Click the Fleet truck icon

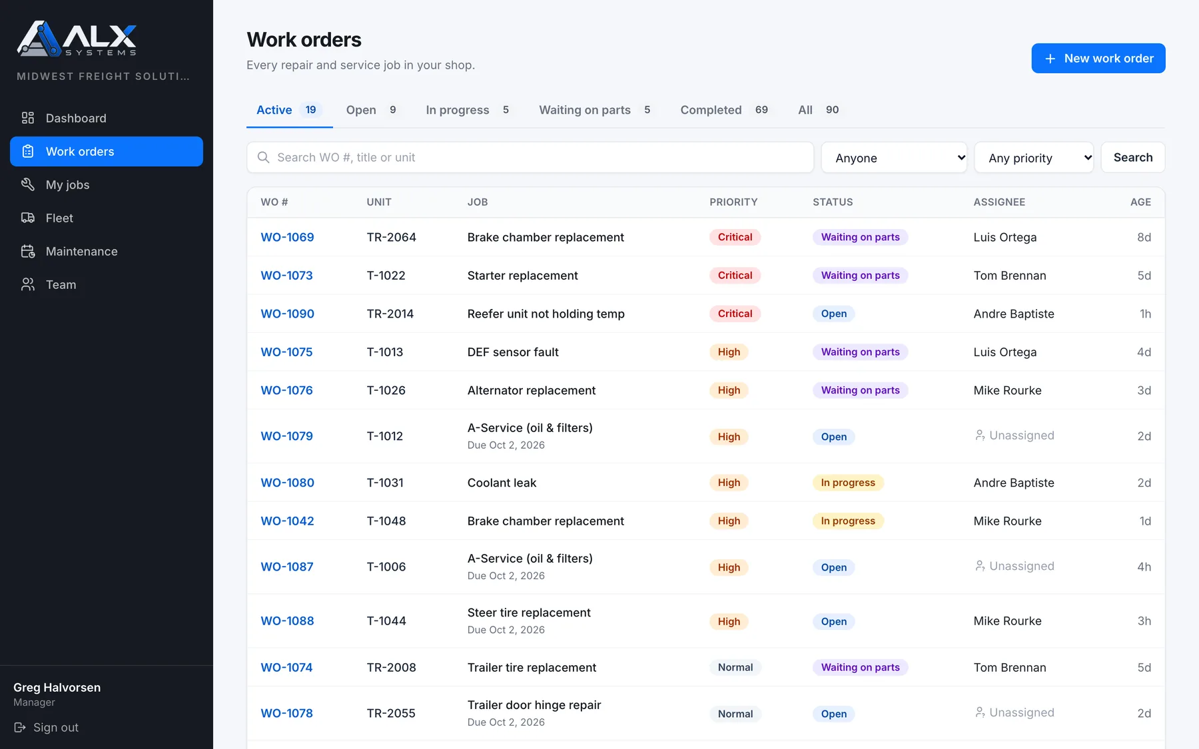tap(27, 218)
